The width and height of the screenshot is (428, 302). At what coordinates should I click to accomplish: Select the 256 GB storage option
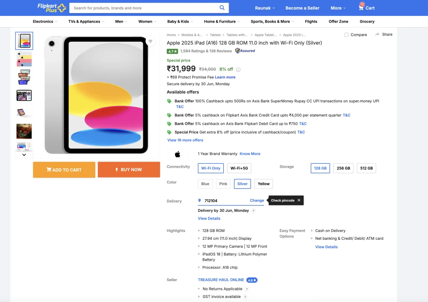(x=343, y=168)
